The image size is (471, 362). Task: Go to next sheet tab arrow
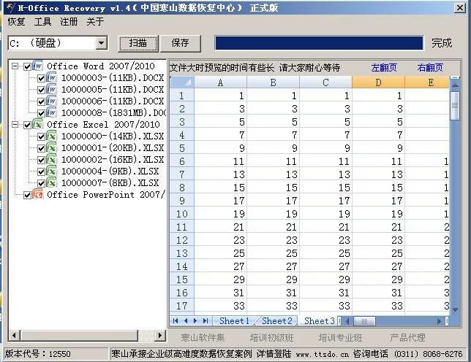195,321
